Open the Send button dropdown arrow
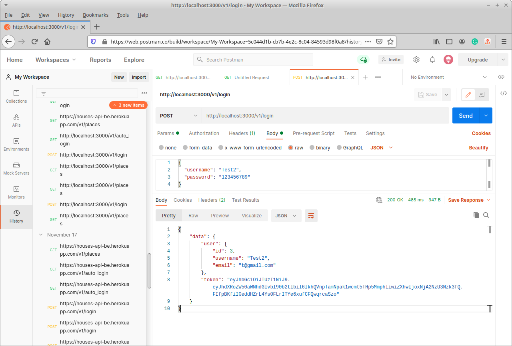512x346 pixels. (486, 115)
